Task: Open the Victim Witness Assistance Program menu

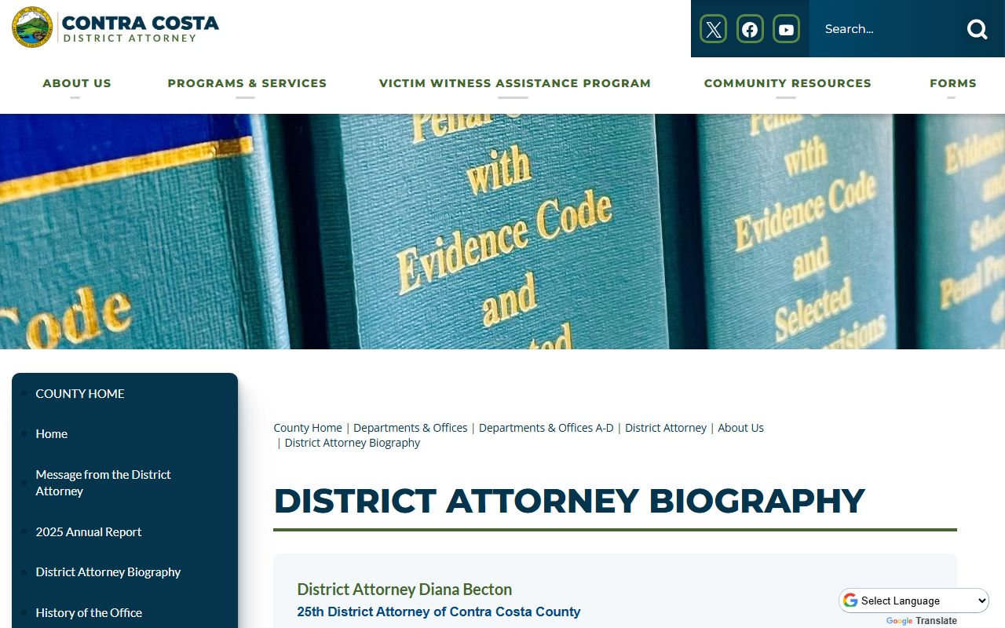Action: pos(515,83)
